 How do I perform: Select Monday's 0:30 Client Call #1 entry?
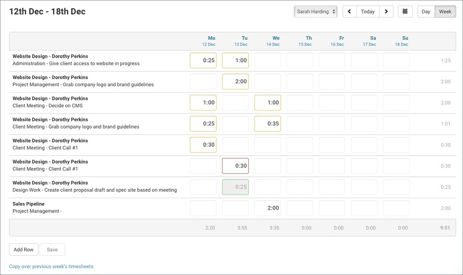point(203,144)
